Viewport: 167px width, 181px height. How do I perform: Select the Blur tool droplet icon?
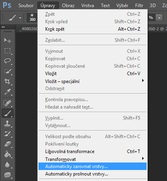[7, 164]
